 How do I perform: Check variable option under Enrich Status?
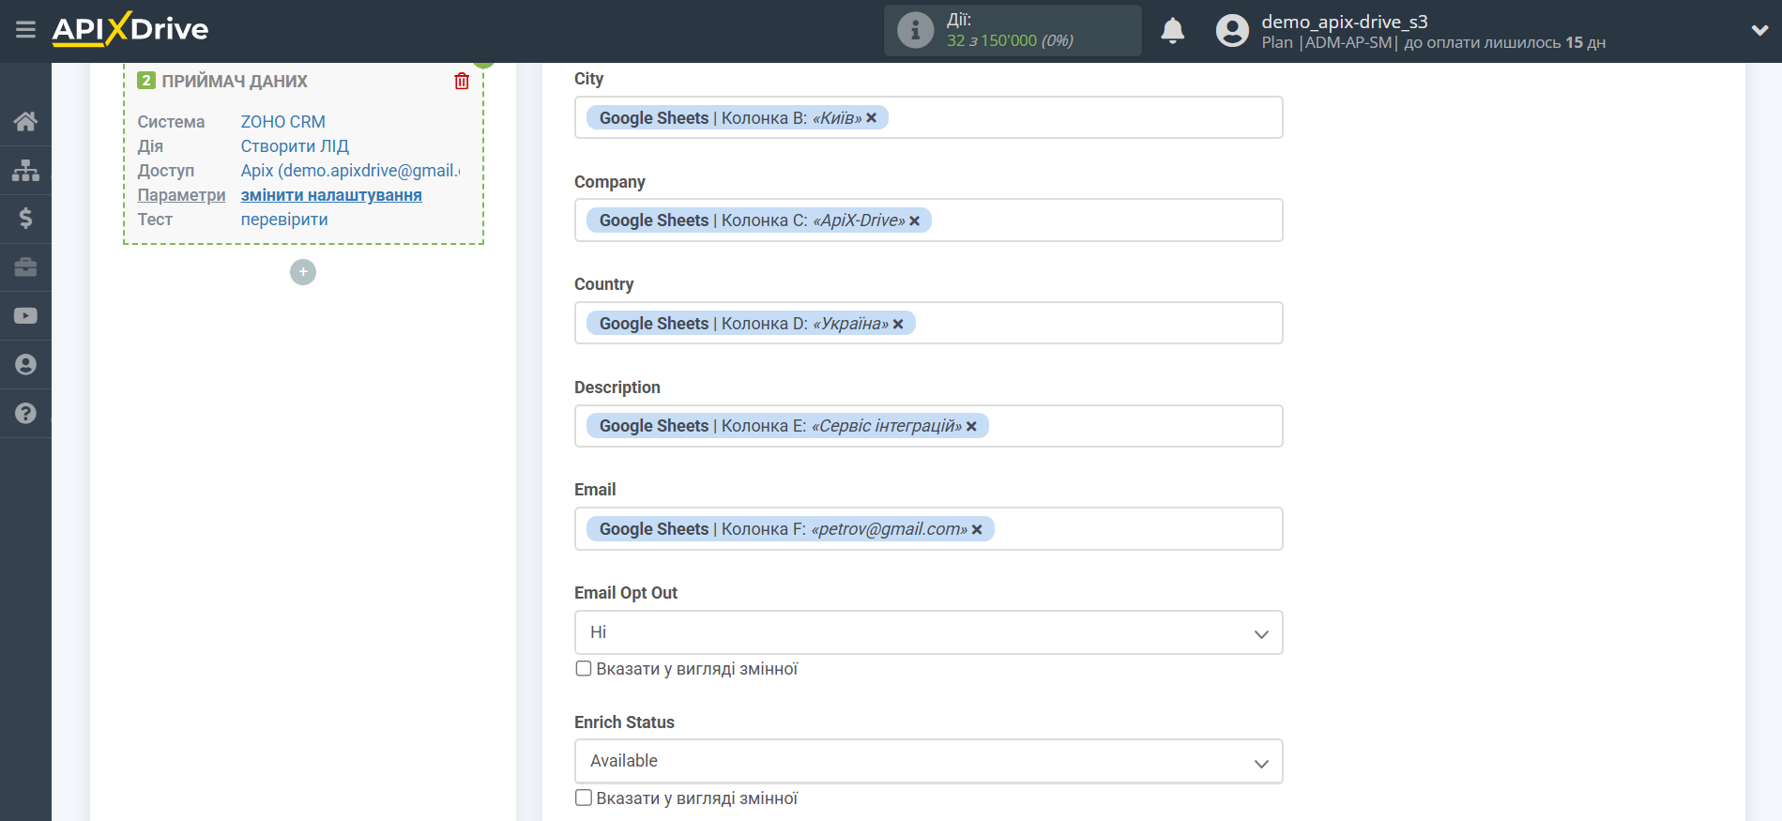[x=584, y=798]
